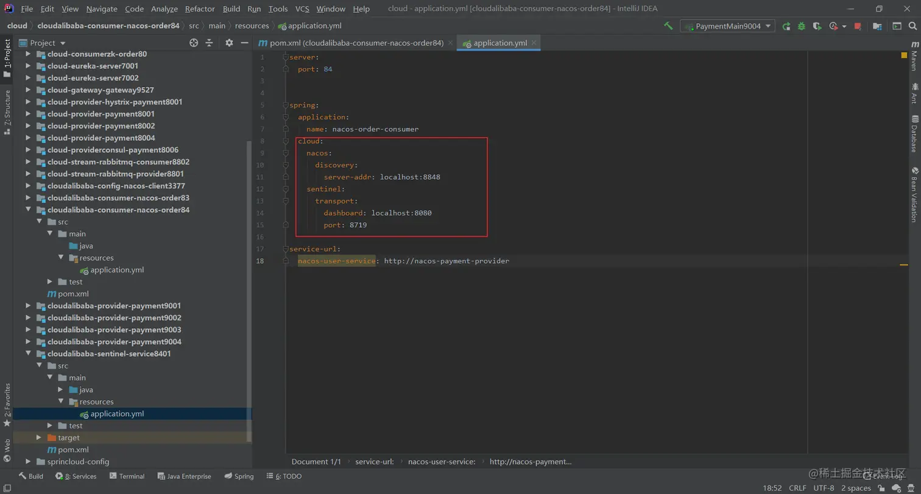Build project with the hammer icon

click(x=668, y=26)
